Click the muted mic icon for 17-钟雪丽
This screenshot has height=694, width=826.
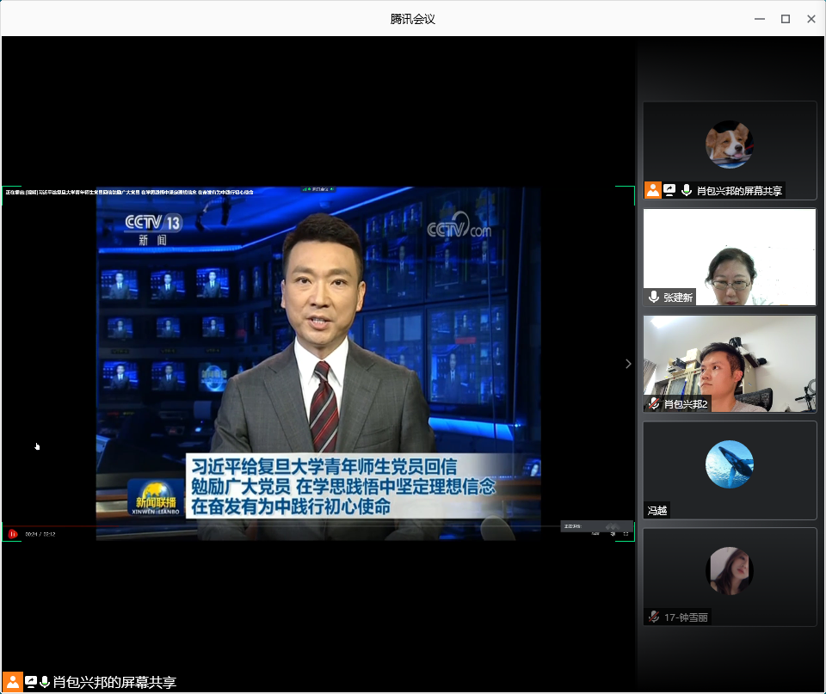point(654,617)
